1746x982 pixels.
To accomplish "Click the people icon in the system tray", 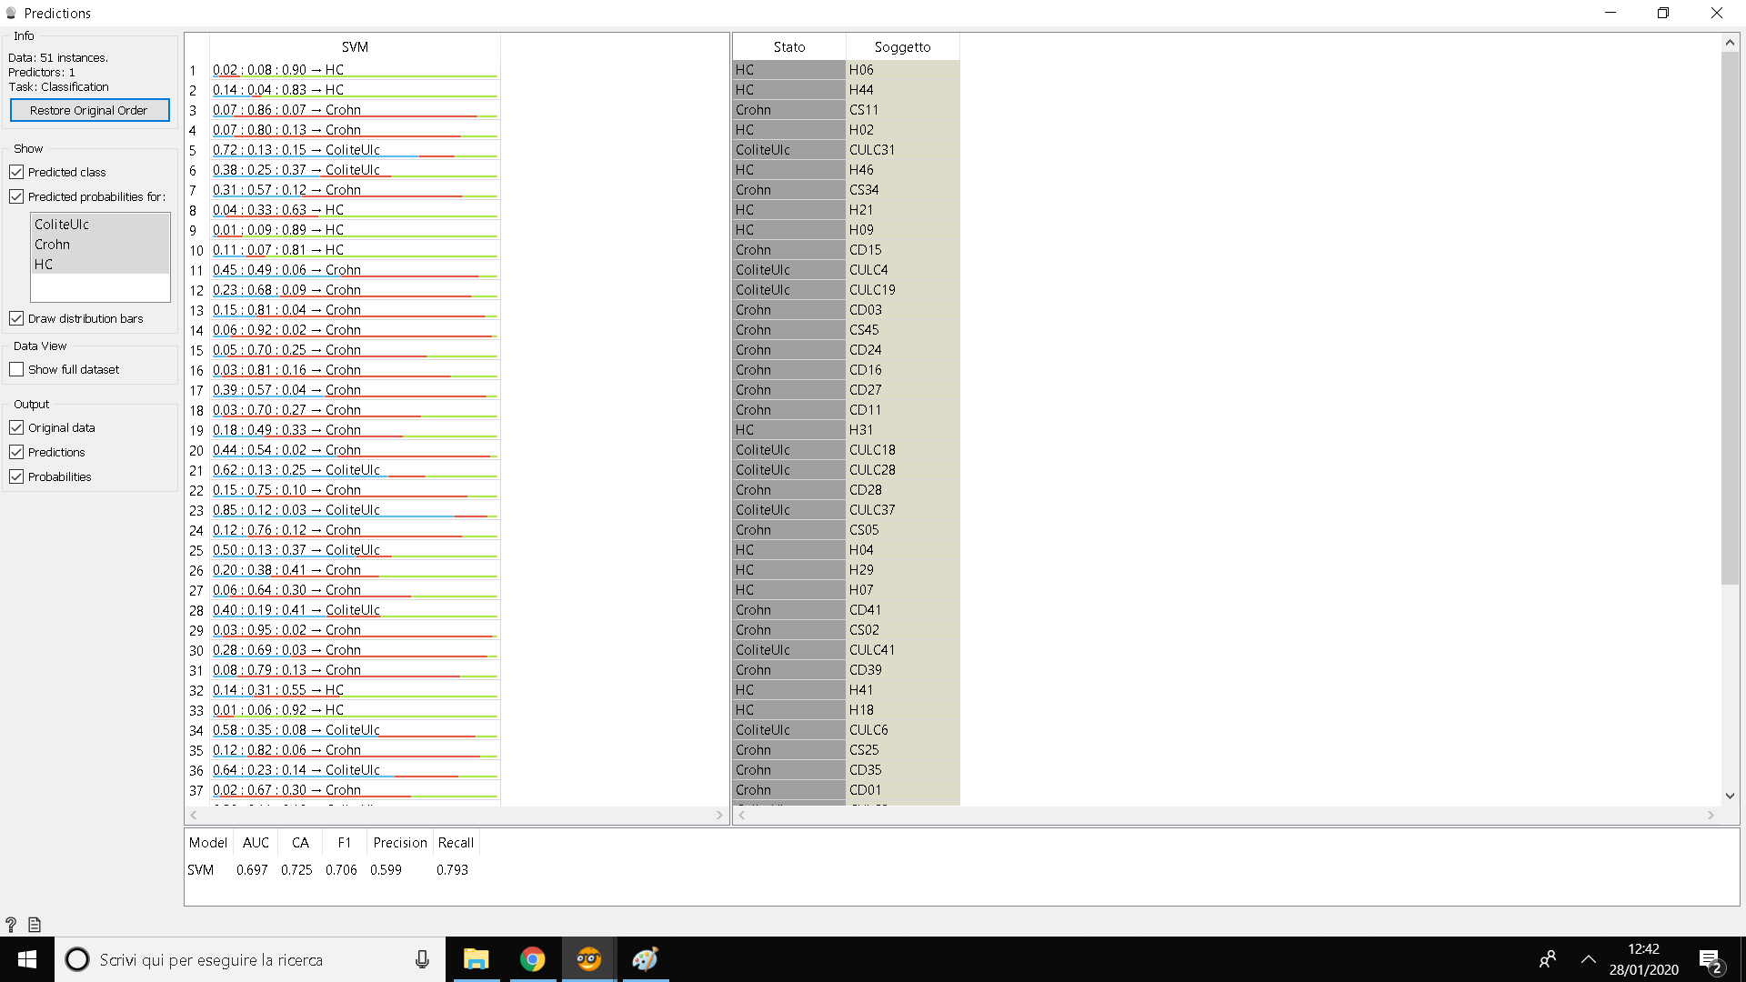I will [x=1548, y=959].
